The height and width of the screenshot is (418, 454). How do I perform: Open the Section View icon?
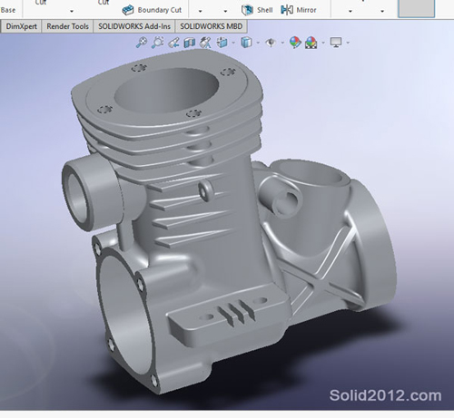pos(190,43)
